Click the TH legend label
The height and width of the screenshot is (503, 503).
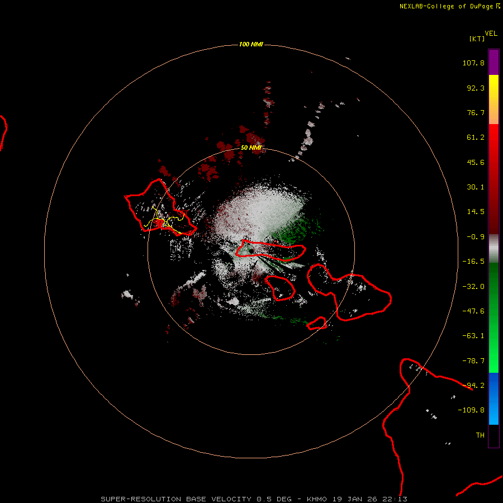tap(480, 435)
